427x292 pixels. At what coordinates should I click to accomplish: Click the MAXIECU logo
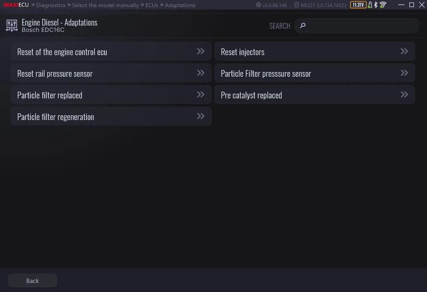point(16,5)
